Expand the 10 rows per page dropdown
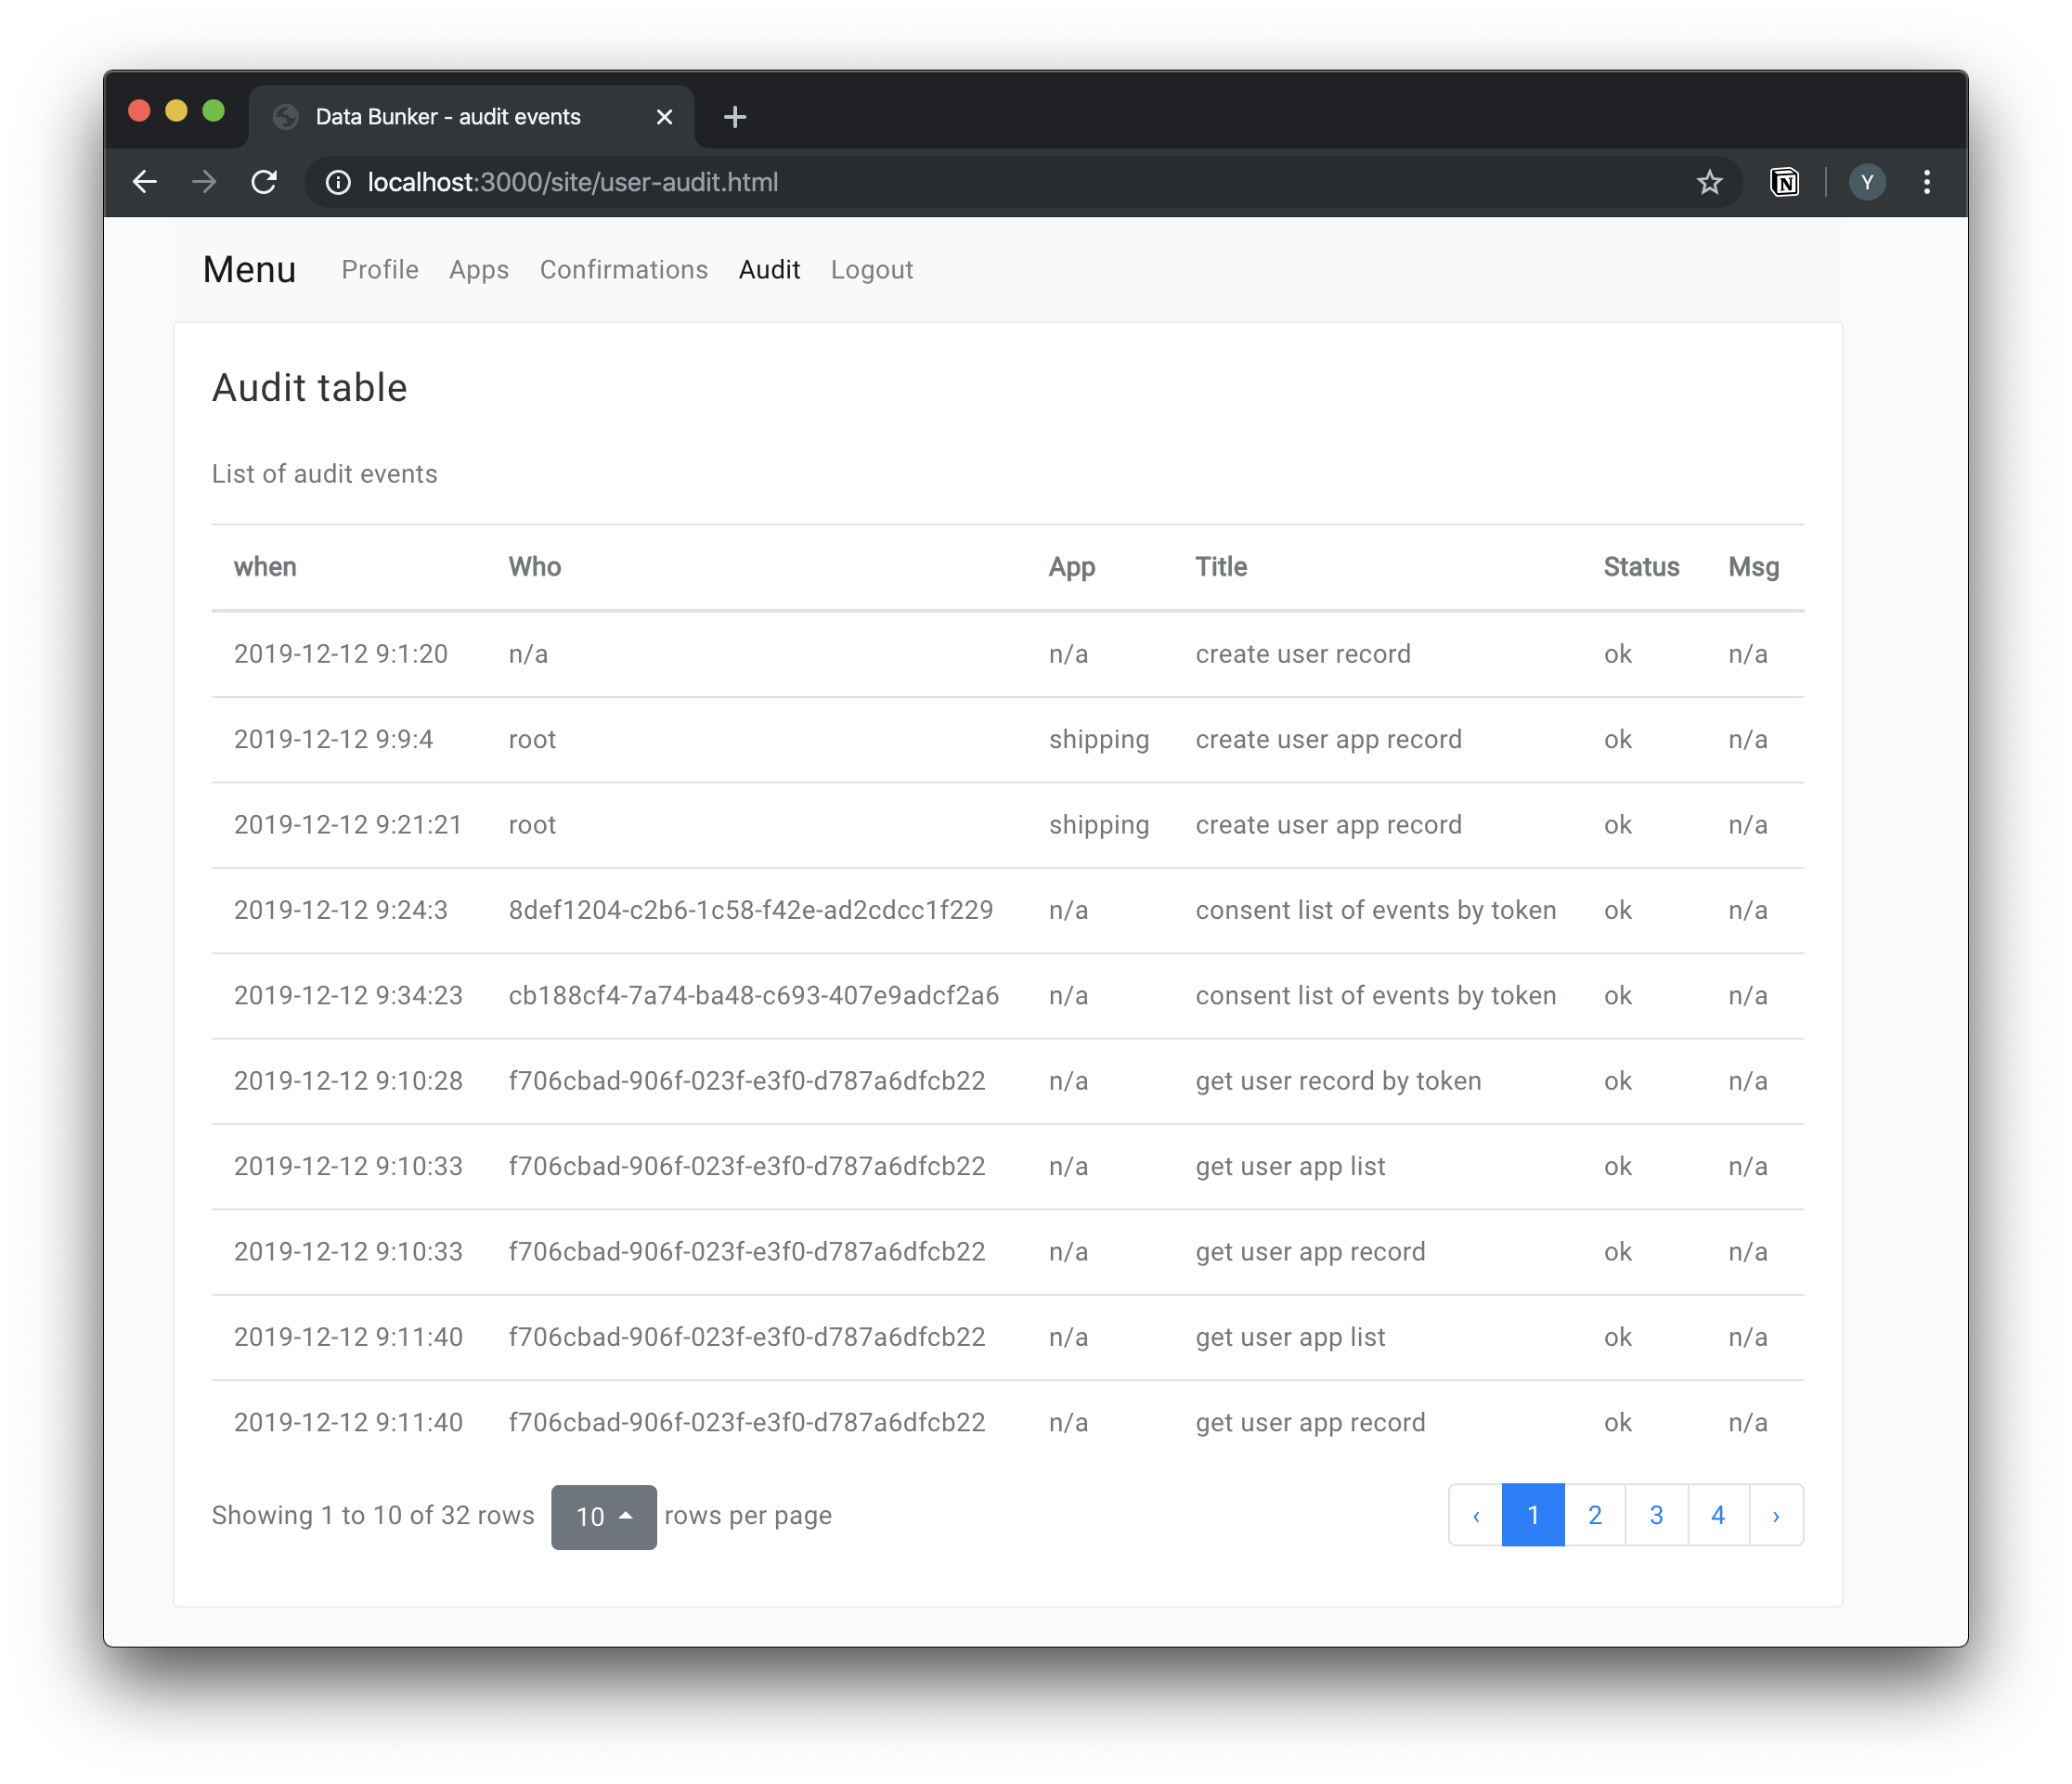2072x1784 pixels. pos(603,1516)
